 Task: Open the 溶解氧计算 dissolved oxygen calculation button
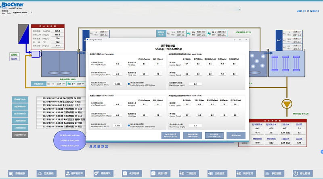(75, 173)
